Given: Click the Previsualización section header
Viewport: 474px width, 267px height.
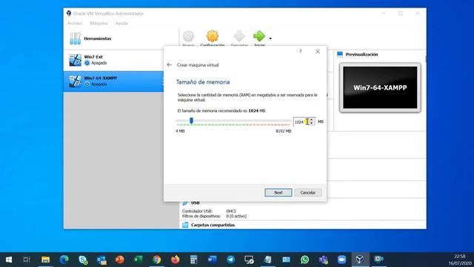Looking at the screenshot, I should tap(361, 54).
